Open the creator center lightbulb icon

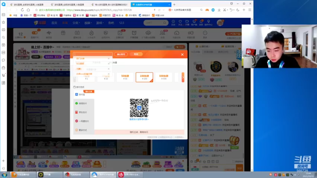click(208, 23)
